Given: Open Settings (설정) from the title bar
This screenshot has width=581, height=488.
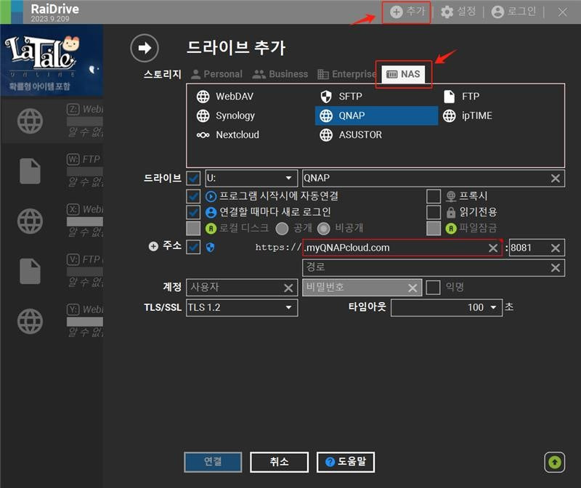Looking at the screenshot, I should [458, 12].
